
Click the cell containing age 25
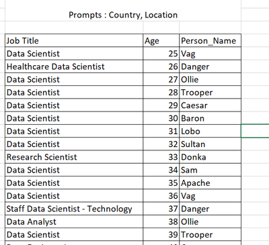point(161,54)
